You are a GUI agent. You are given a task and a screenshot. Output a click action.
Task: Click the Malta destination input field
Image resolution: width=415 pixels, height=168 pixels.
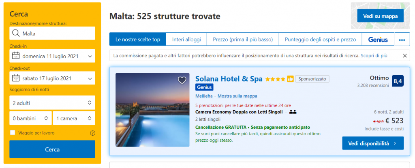pos(57,33)
